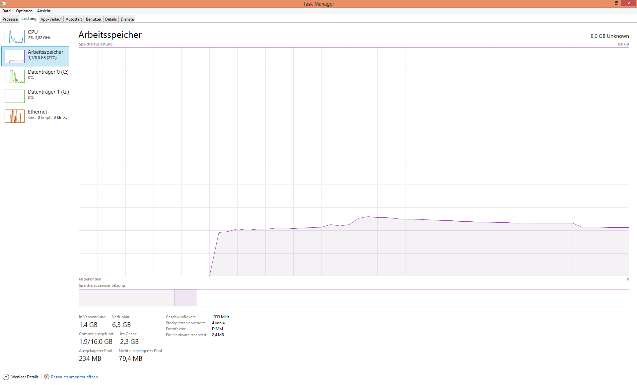The width and height of the screenshot is (637, 385).
Task: Select the Arbeitsspeicher mini graph thumbnail
Action: [15, 56]
